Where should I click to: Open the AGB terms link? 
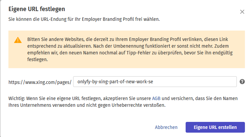click(x=156, y=99)
